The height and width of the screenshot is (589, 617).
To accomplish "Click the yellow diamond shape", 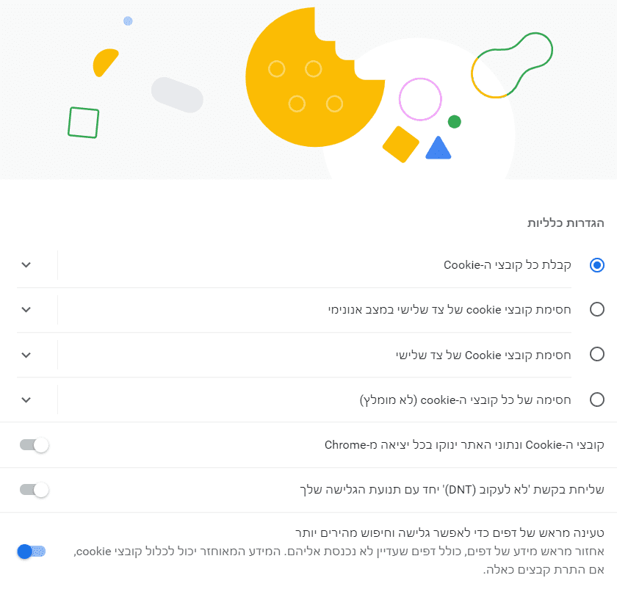I will coord(400,144).
